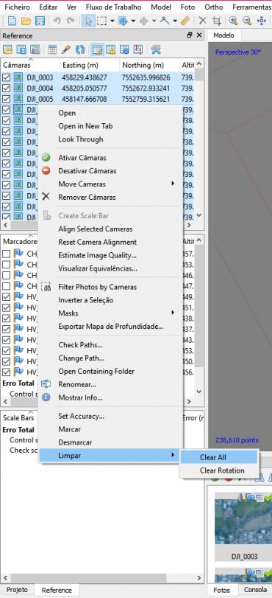Sort by the Northing (m) column header
272x598 pixels.
(149, 65)
